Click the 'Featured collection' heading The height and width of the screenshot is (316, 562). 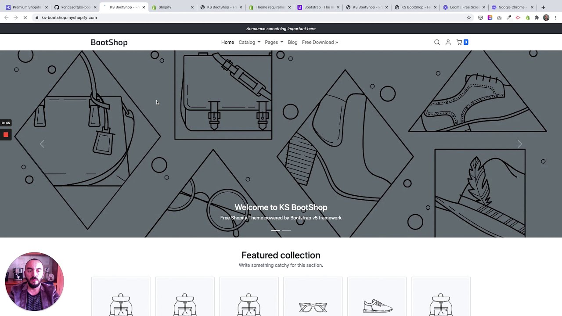281,255
